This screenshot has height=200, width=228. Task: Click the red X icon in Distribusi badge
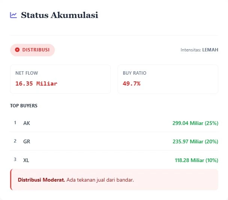coord(17,50)
